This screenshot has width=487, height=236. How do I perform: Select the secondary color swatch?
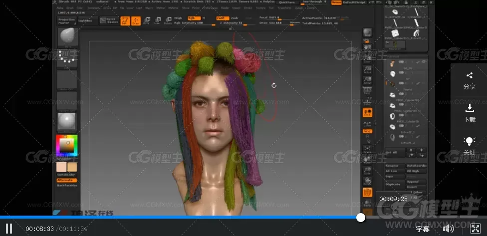[72, 167]
